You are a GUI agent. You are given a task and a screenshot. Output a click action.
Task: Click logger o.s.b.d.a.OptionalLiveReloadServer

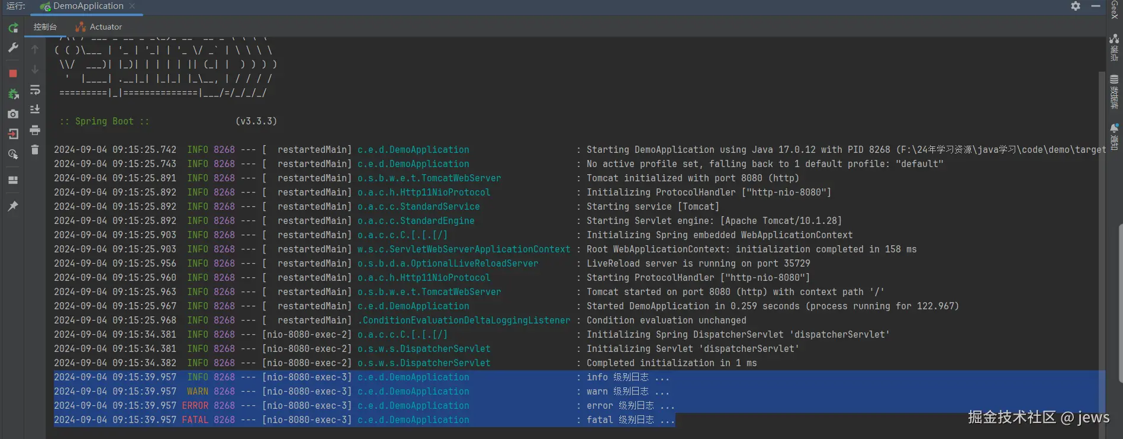point(448,264)
